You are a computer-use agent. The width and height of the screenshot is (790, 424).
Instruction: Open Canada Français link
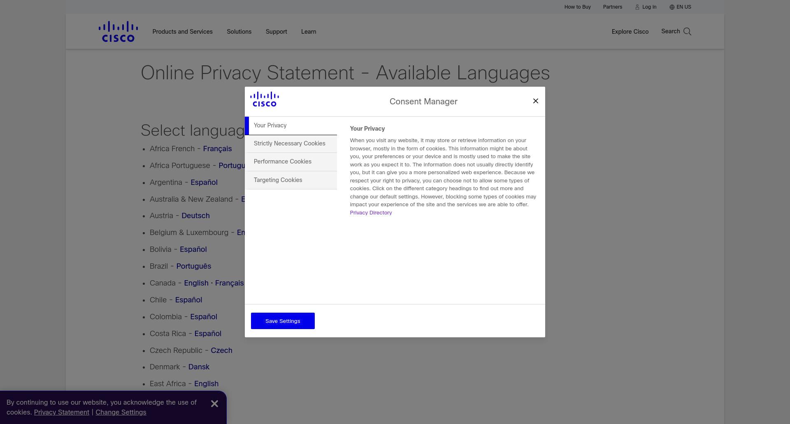[229, 283]
